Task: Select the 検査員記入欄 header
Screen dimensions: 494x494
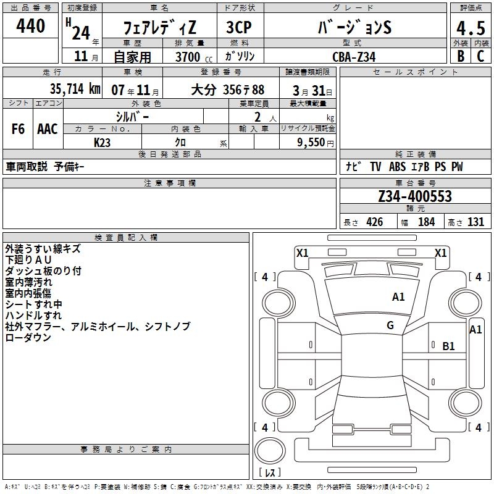Action: coord(126,238)
